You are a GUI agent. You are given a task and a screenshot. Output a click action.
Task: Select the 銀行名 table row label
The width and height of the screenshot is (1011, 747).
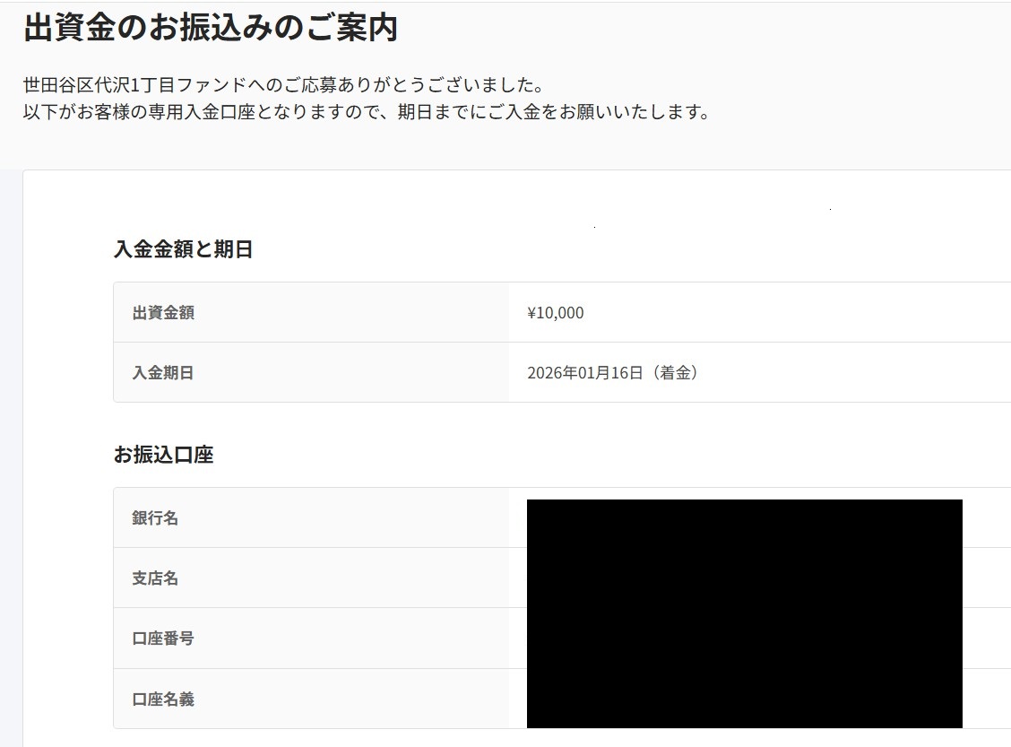coord(155,517)
